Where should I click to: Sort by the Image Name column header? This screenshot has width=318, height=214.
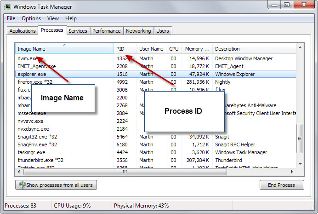pyautogui.click(x=64, y=49)
